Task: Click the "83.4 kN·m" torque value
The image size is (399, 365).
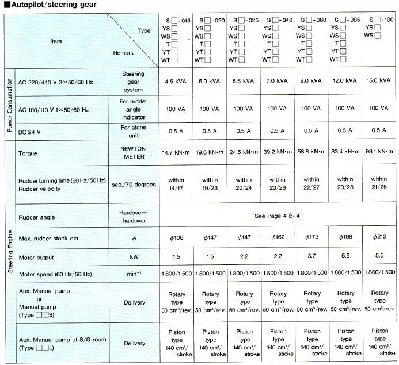Action: pos(345,152)
